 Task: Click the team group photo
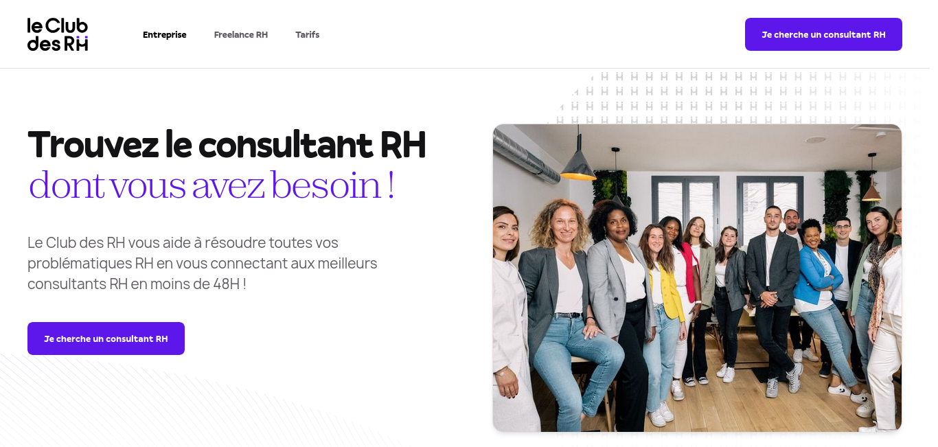pos(697,278)
